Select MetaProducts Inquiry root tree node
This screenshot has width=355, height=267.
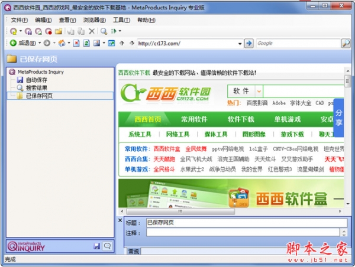coord(41,72)
